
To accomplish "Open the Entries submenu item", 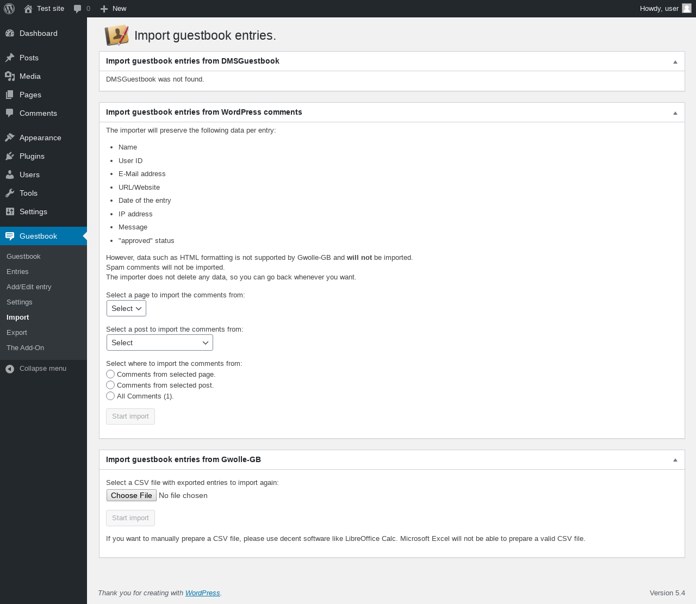I will pos(17,272).
